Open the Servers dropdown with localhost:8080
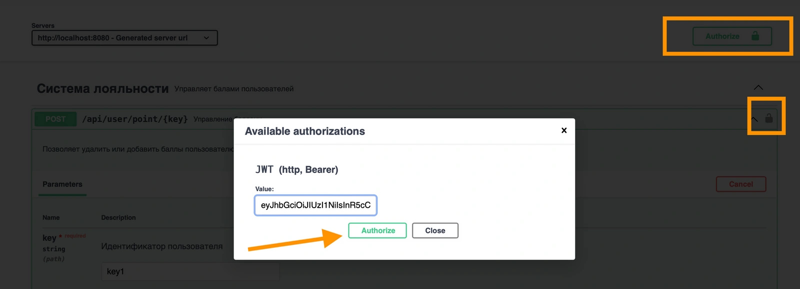The image size is (800, 289). coord(124,38)
